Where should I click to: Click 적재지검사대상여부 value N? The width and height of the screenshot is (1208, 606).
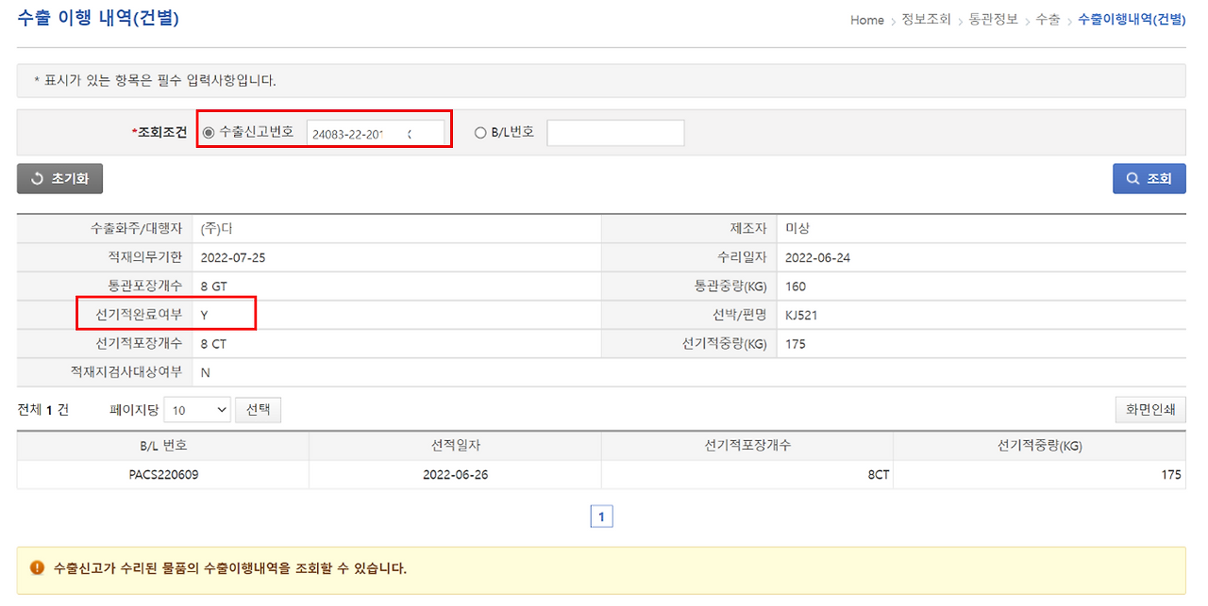tap(205, 373)
